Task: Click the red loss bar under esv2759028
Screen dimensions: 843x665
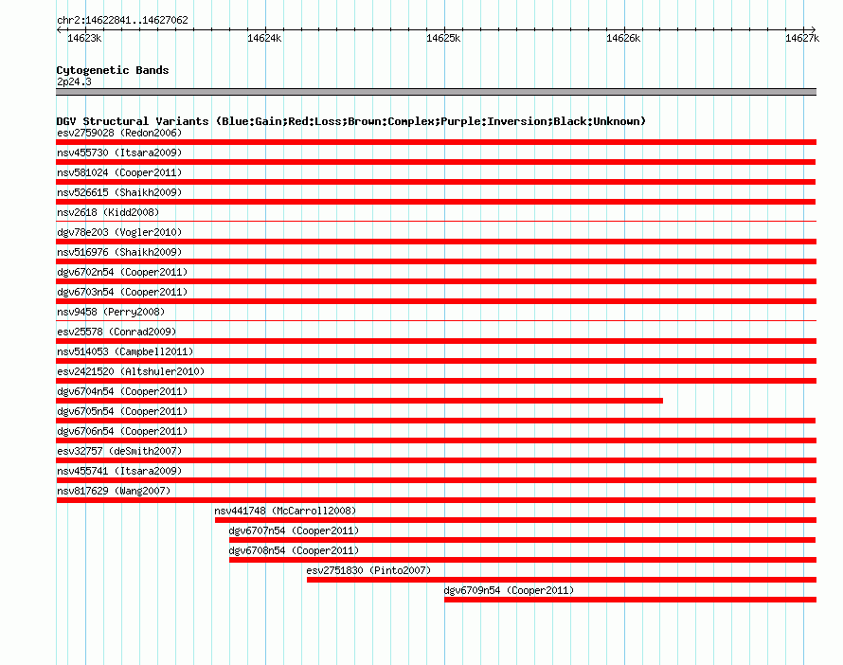Action: [436, 142]
